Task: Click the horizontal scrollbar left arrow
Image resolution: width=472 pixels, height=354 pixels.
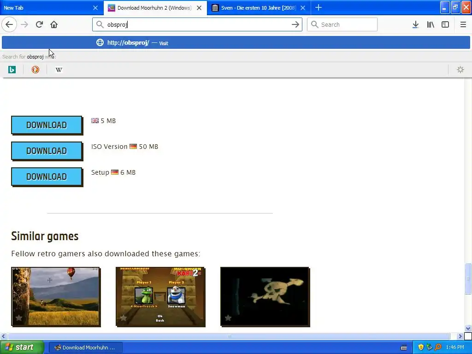Action: (4, 336)
